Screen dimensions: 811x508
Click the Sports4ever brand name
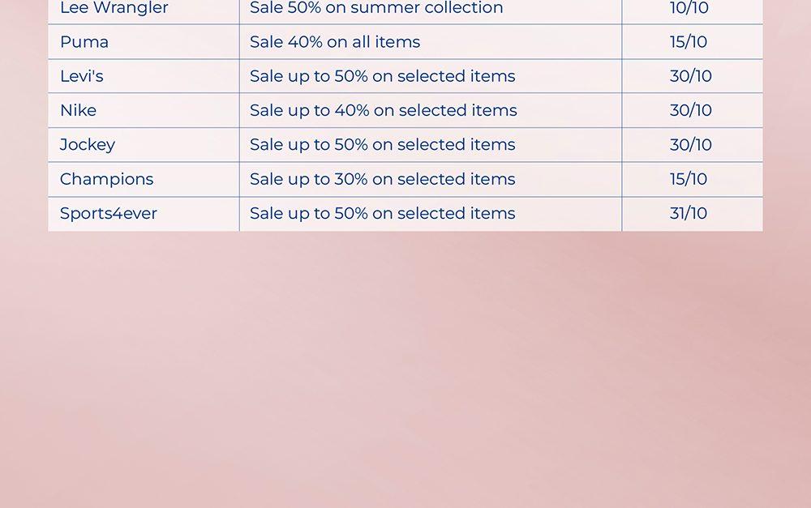[109, 213]
